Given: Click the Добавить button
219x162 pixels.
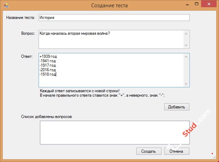Looking at the screenshot, I should [x=177, y=107].
